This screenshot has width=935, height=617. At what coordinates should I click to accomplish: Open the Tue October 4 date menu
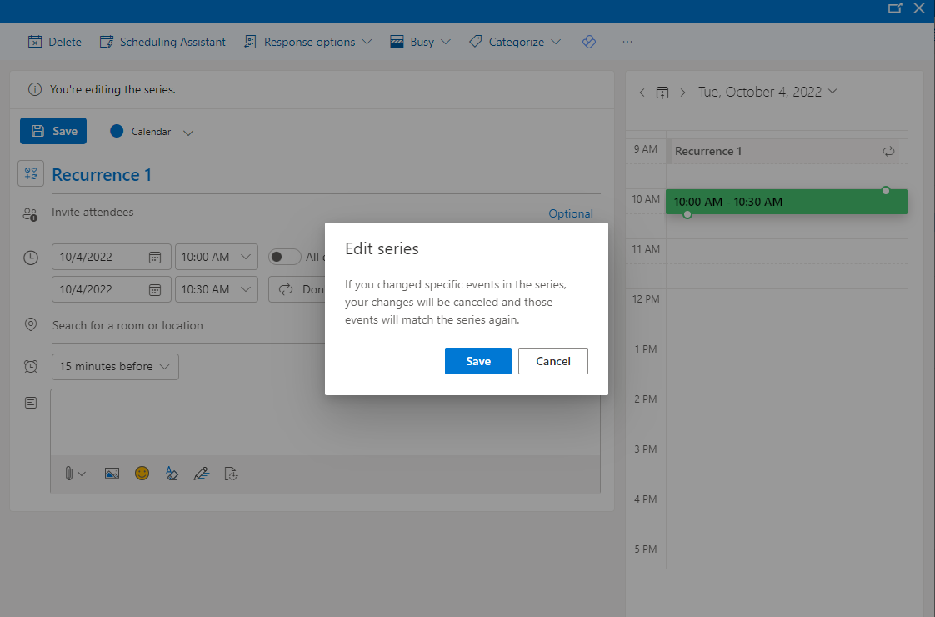pos(767,92)
